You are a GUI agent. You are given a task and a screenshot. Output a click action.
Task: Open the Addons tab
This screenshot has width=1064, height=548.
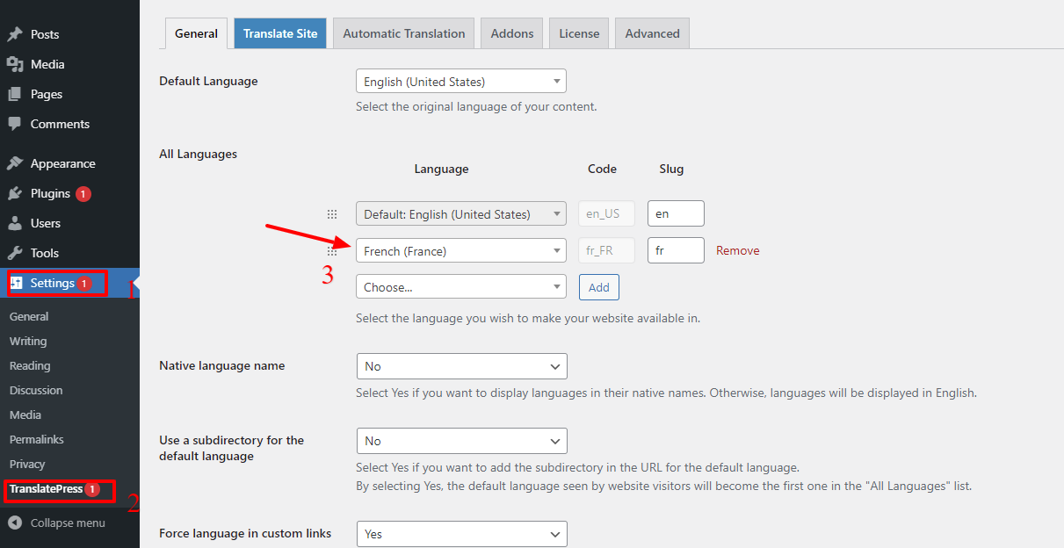(x=512, y=33)
